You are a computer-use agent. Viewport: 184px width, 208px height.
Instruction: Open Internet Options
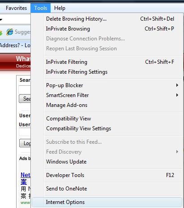[107, 202]
